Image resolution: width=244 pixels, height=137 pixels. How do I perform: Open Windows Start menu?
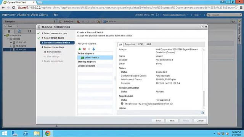coord(4,133)
